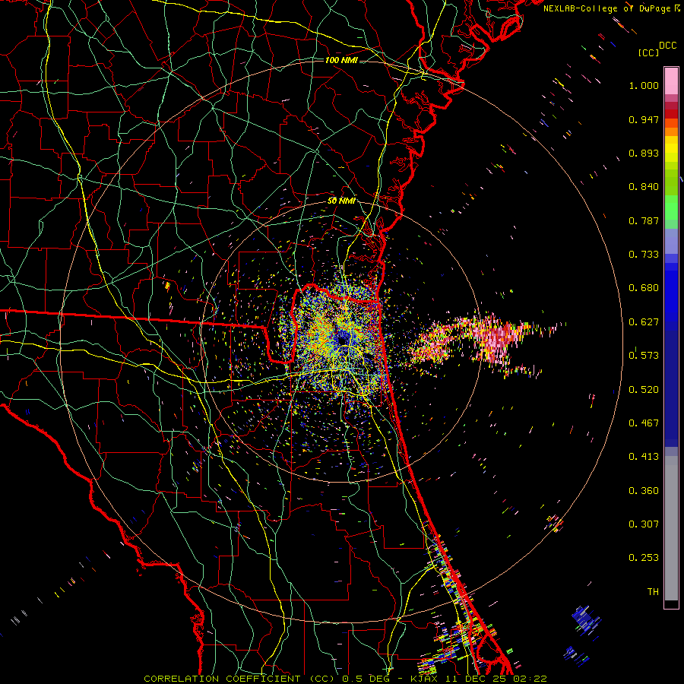The height and width of the screenshot is (684, 684).
Task: Click the 0.573 scale value
Action: click(x=644, y=356)
